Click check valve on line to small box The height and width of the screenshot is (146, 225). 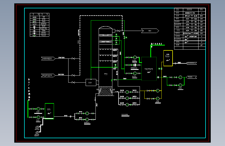click(73, 82)
